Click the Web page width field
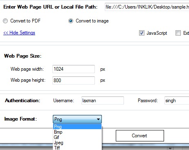 74,69
